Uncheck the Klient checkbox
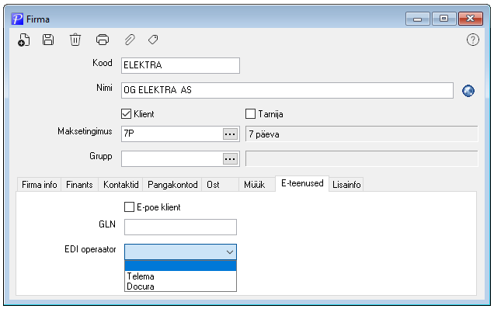The image size is (494, 309). pos(126,113)
